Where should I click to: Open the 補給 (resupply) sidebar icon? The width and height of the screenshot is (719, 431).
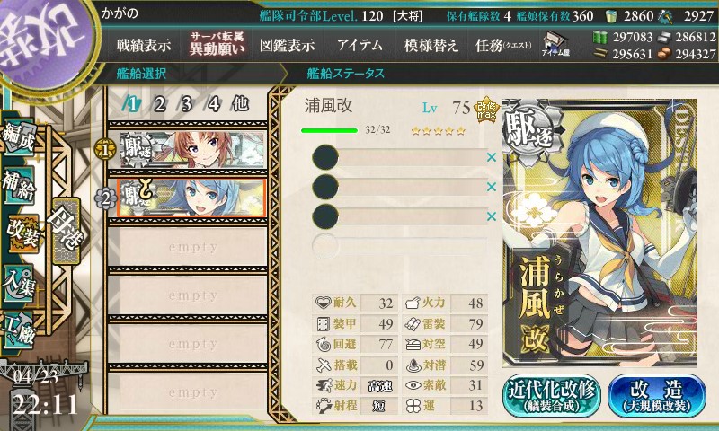click(19, 185)
